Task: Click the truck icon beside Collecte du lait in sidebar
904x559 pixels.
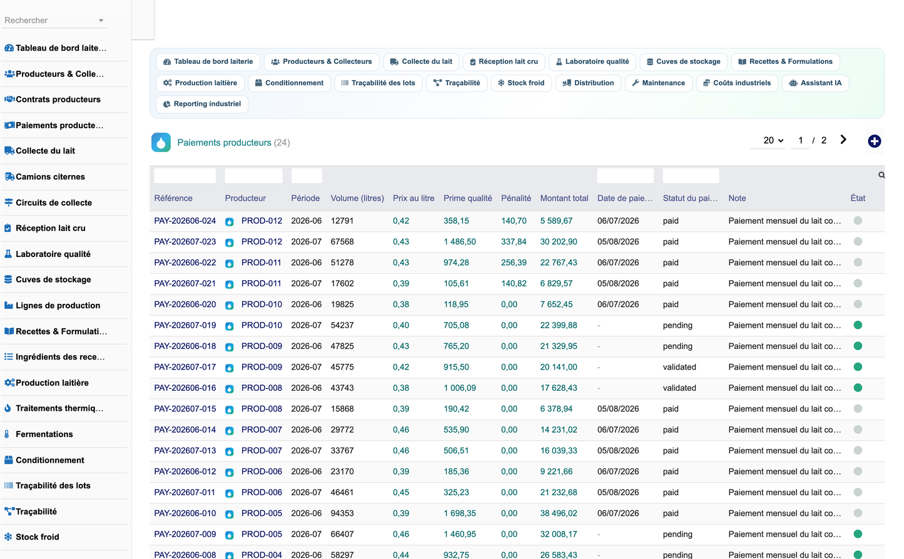Action: pos(9,151)
